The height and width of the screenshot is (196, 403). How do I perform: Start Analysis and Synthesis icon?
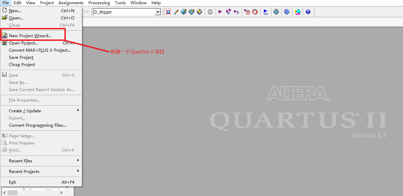228,12
